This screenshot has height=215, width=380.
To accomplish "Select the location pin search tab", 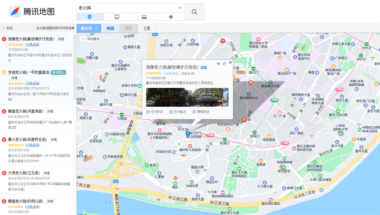I will click(90, 17).
